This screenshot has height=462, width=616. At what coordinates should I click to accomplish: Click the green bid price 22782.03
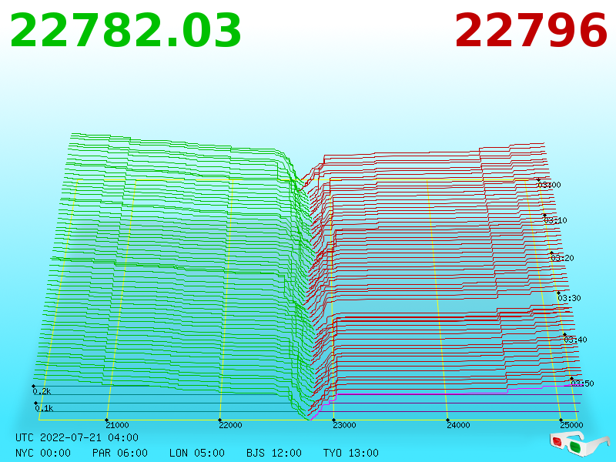pyautogui.click(x=126, y=30)
